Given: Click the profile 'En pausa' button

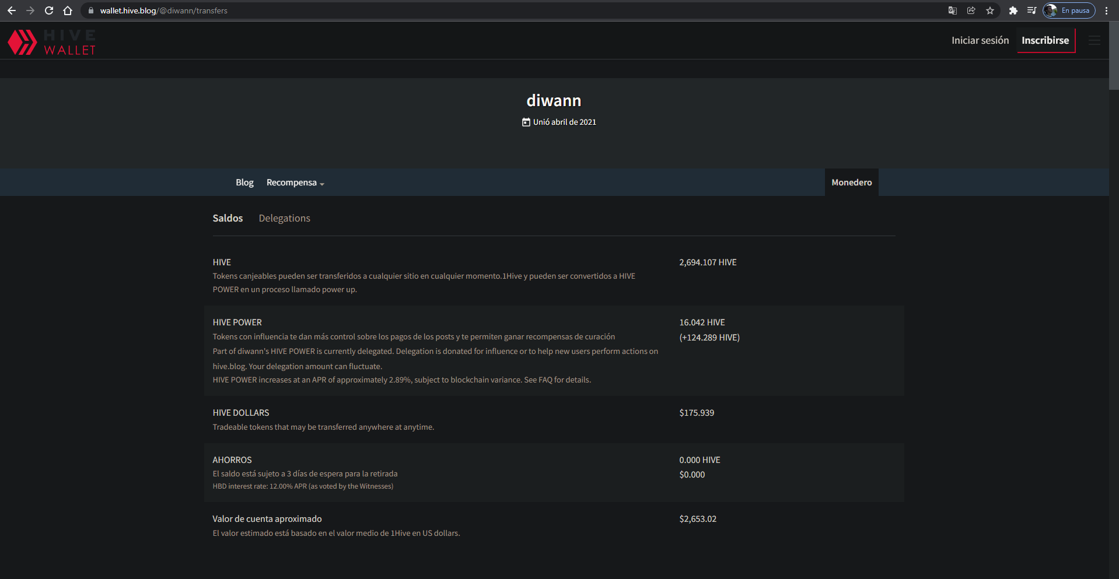Looking at the screenshot, I should point(1069,10).
